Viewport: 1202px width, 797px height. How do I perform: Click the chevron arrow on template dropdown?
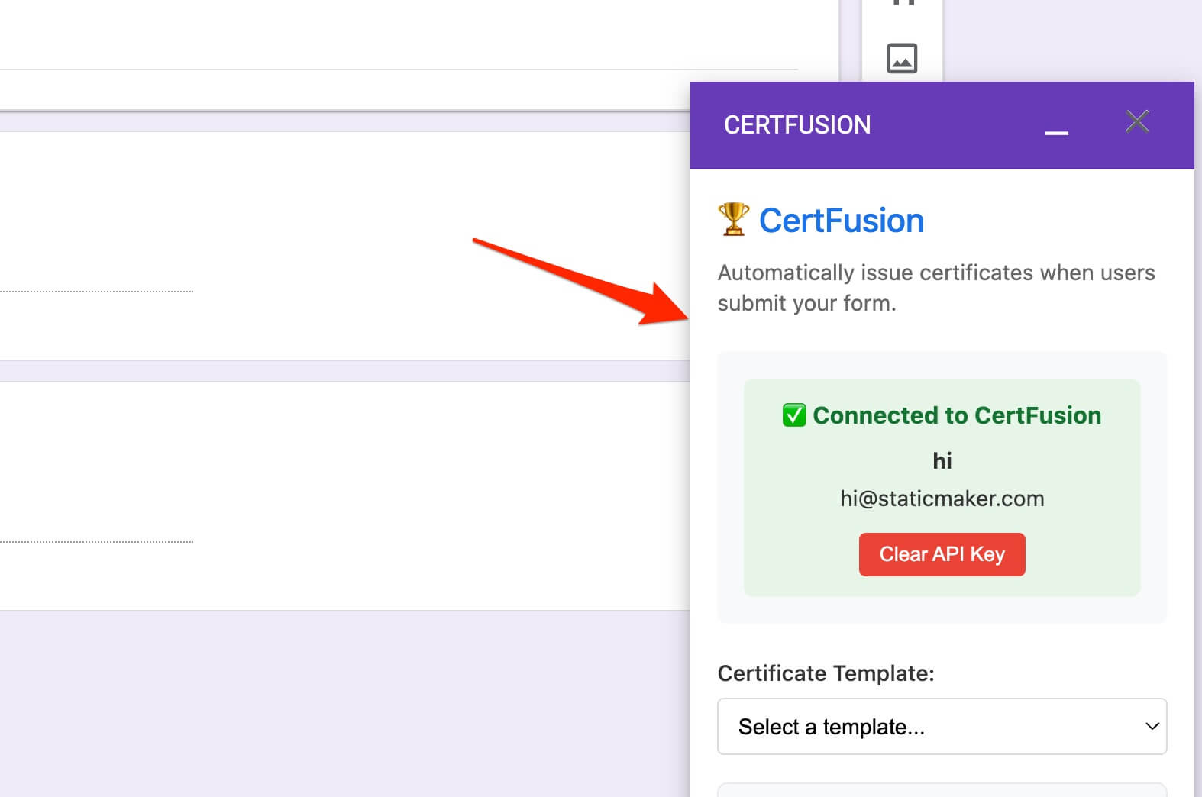tap(1152, 727)
